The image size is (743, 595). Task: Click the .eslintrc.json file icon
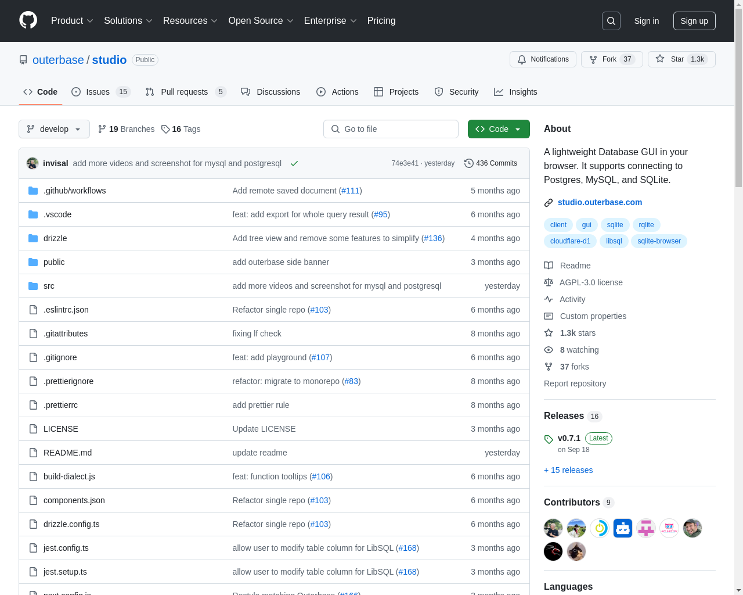pos(33,310)
